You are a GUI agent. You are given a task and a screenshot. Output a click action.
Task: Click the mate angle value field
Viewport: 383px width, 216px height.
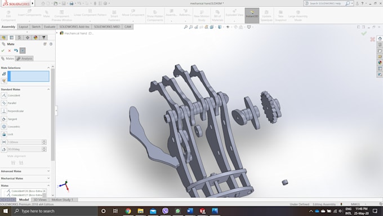[25, 149]
